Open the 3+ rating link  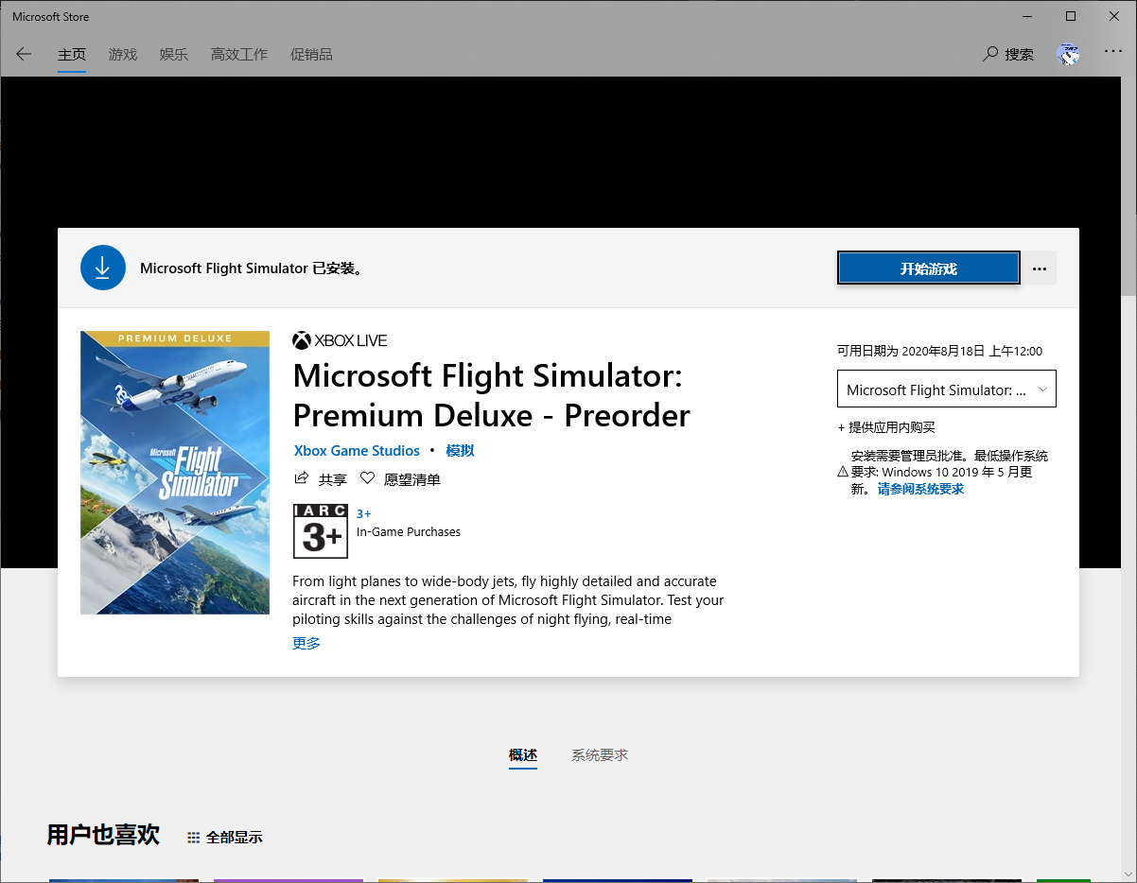(364, 513)
